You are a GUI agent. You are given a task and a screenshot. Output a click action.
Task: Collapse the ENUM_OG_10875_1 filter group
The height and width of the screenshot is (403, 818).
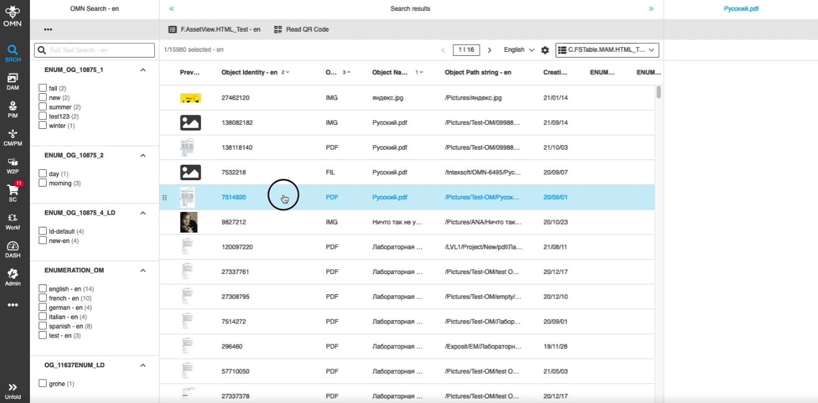point(143,70)
